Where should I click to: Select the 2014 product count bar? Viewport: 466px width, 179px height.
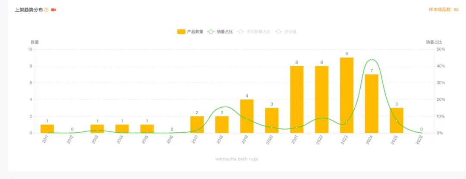(x=122, y=129)
